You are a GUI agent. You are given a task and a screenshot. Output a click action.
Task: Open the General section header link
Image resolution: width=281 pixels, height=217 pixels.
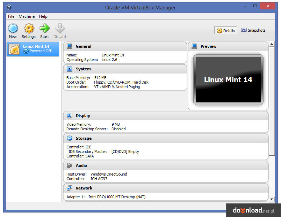84,46
